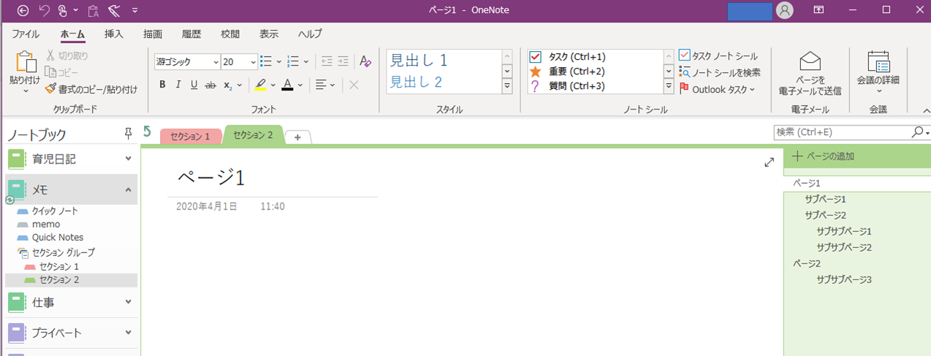Switch to 描画 ribbon tab
The width and height of the screenshot is (931, 356).
153,34
